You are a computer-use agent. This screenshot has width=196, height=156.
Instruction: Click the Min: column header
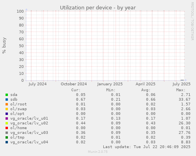pos(111,90)
